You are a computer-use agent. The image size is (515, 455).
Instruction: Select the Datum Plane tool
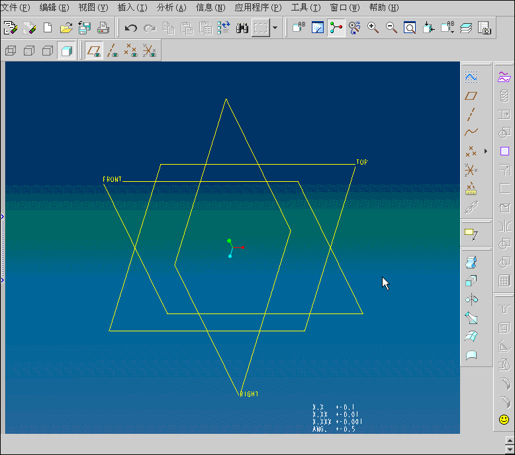point(471,96)
